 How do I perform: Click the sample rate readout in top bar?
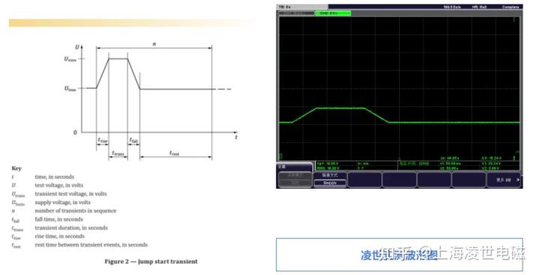coord(451,7)
